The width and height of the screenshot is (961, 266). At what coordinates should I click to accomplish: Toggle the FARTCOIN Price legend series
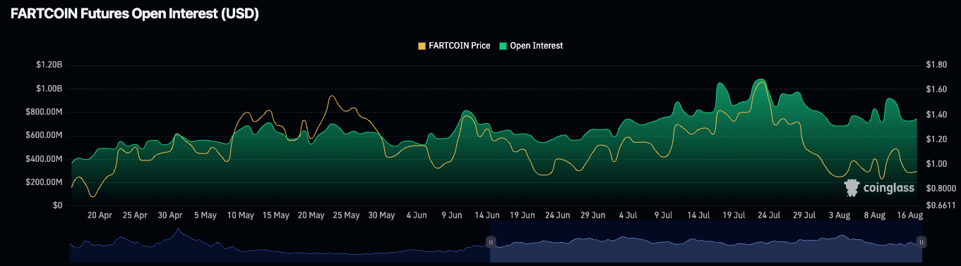point(454,46)
